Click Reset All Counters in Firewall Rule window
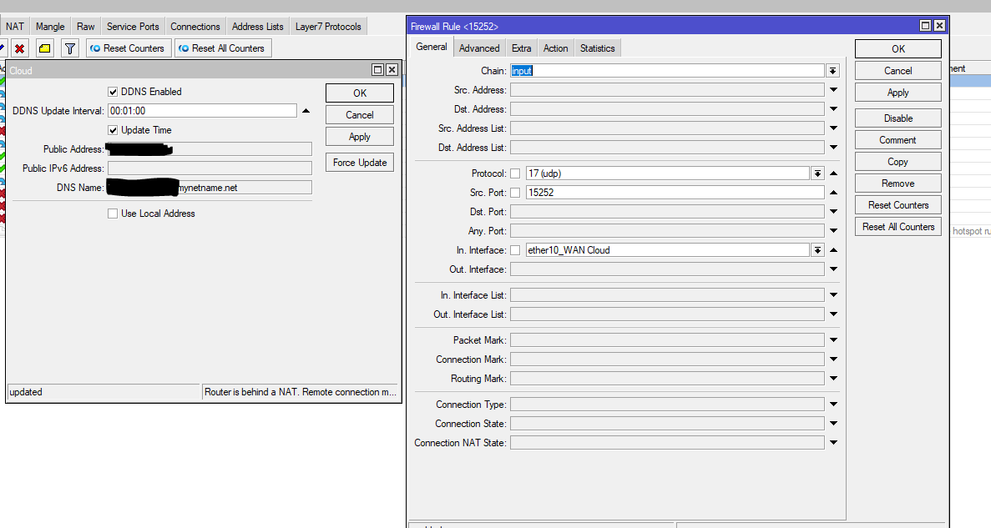The height and width of the screenshot is (528, 991). (x=898, y=227)
